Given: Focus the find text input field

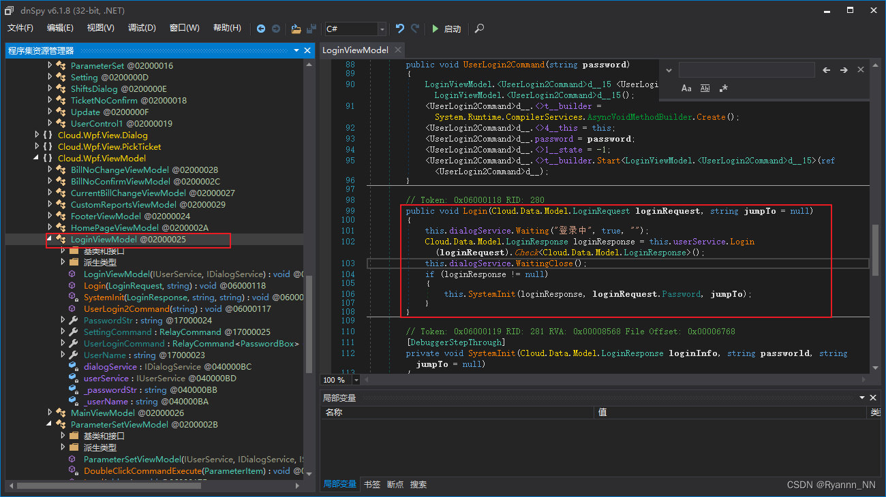Looking at the screenshot, I should click(746, 70).
